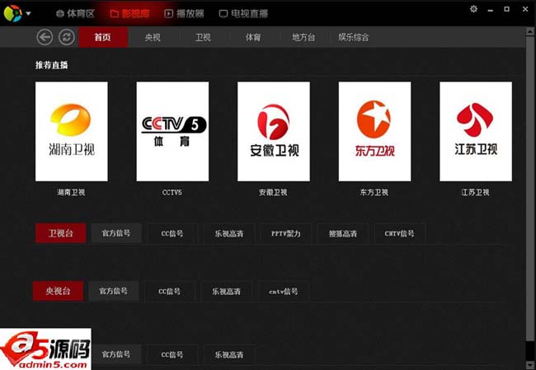This screenshot has height=370, width=536.
Task: Choose cc信号 in the 卫视台 row
Action: coord(172,233)
